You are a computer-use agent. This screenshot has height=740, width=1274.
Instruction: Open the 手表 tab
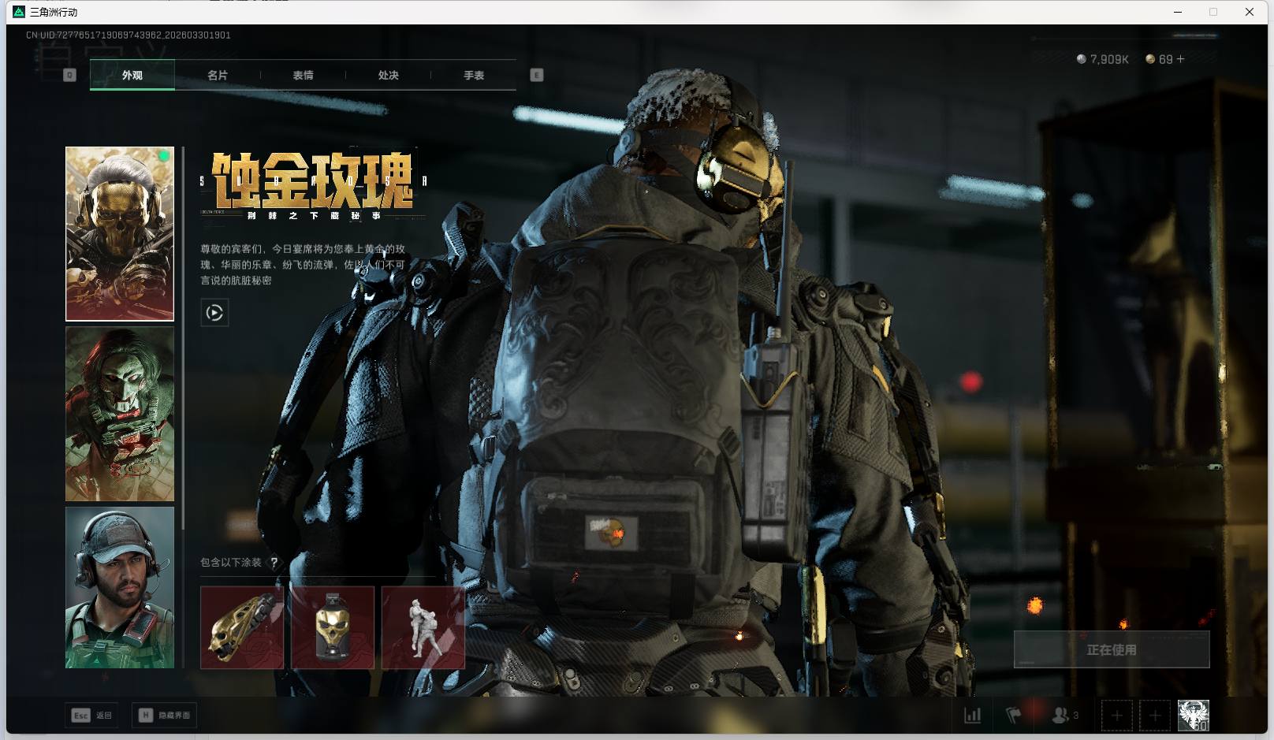474,75
